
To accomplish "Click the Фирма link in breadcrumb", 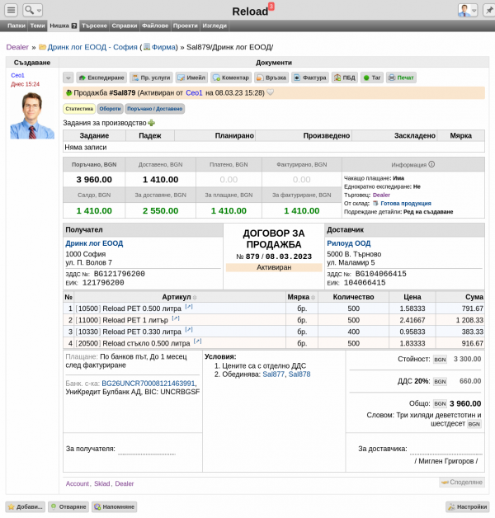I will coord(164,47).
